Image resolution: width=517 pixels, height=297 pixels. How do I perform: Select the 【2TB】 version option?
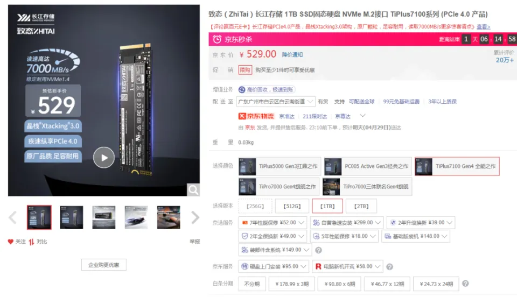(x=361, y=206)
